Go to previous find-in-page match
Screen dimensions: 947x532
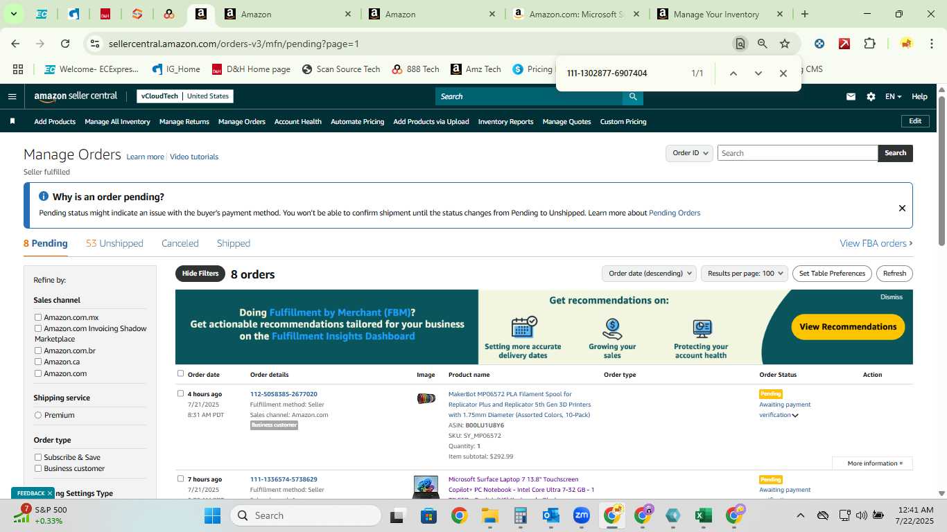[x=733, y=73]
